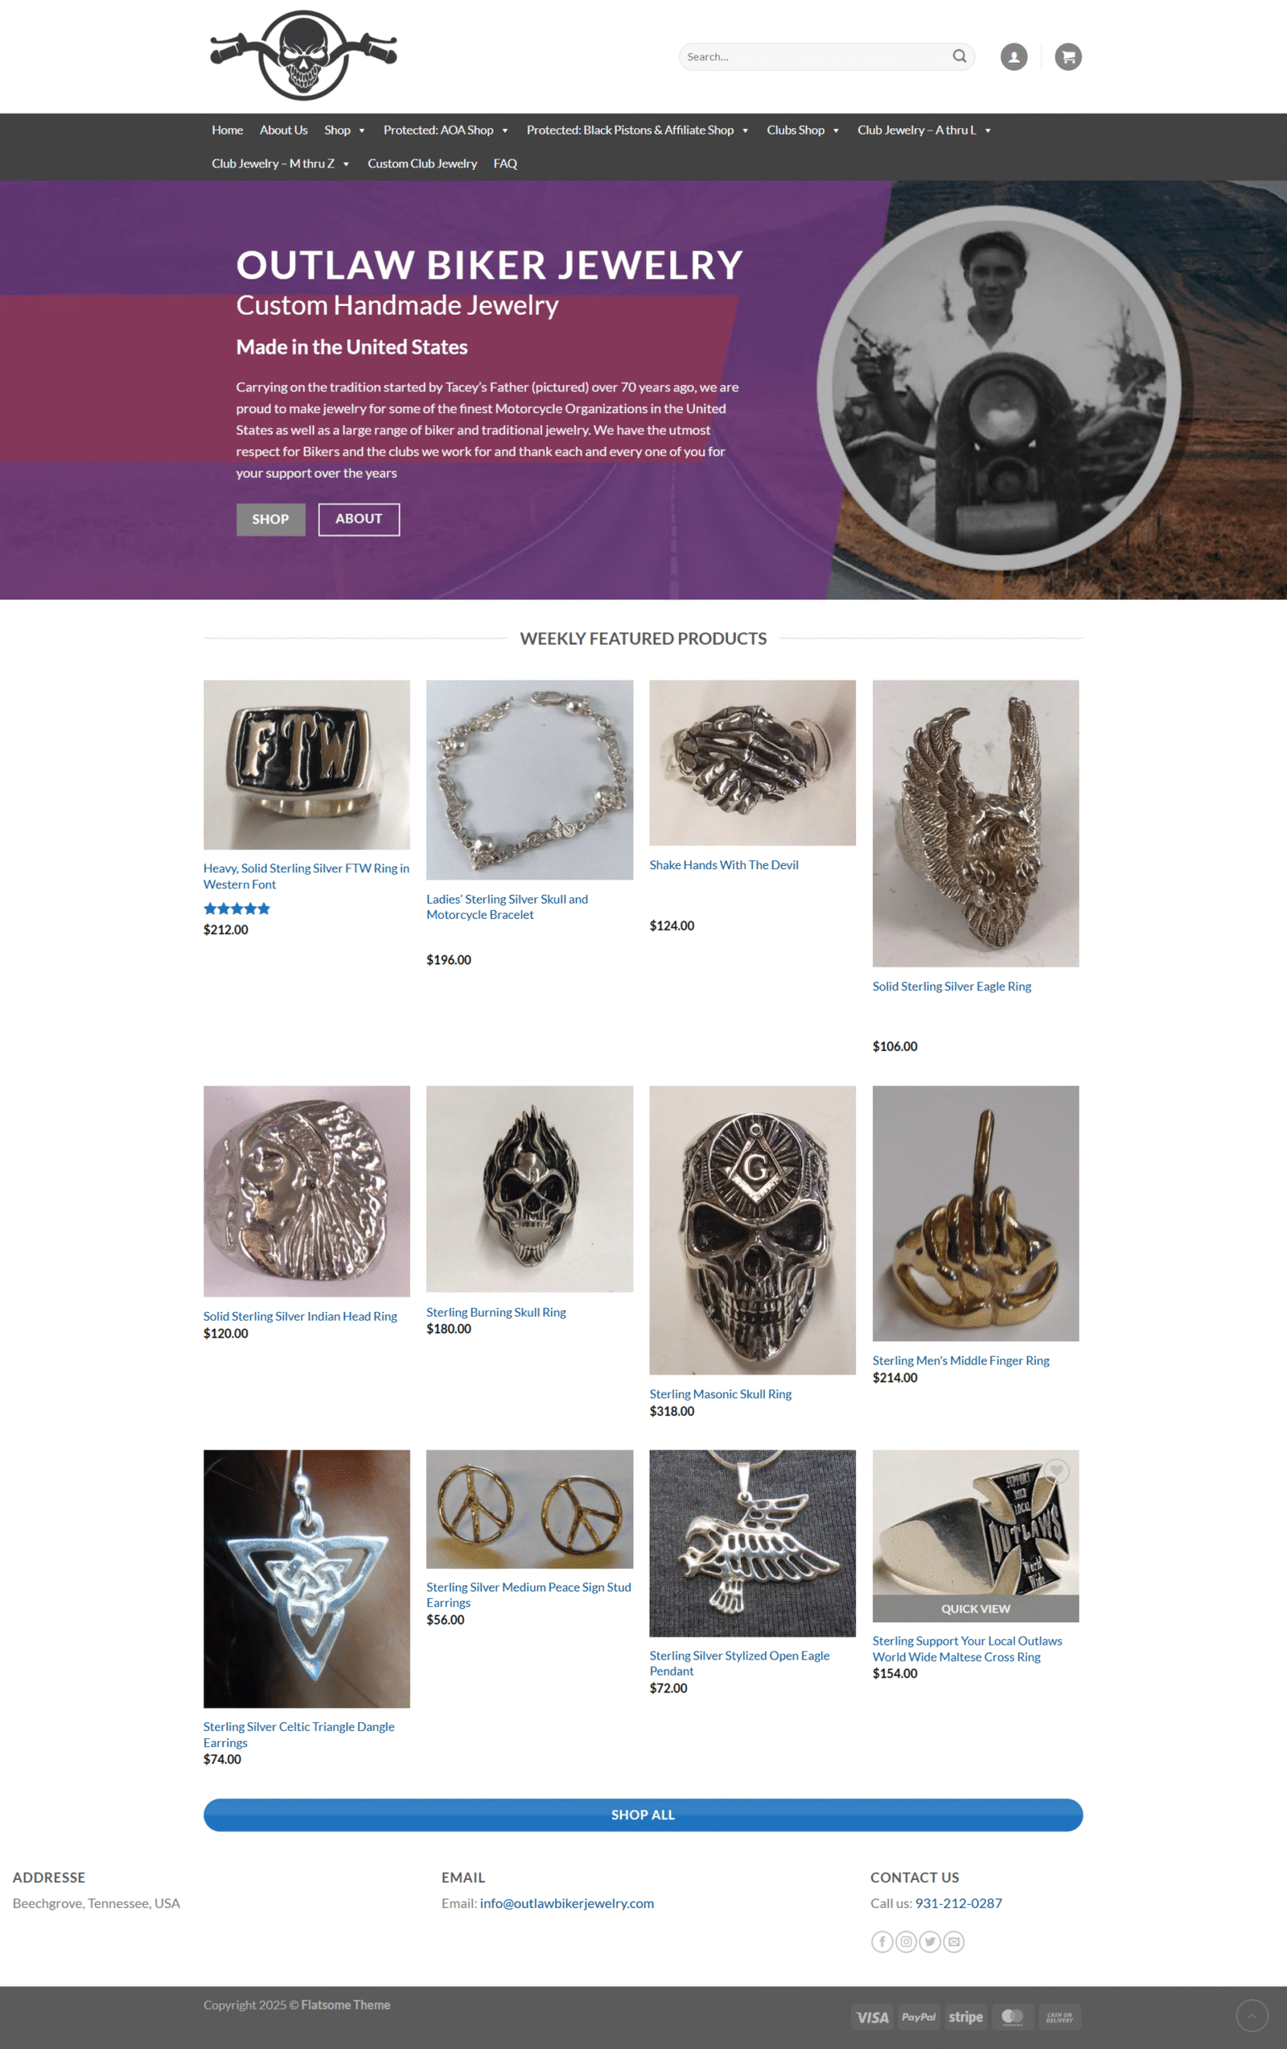Viewport: 1287px width, 2049px height.
Task: Click the ABOUT button in hero banner
Action: click(x=359, y=519)
